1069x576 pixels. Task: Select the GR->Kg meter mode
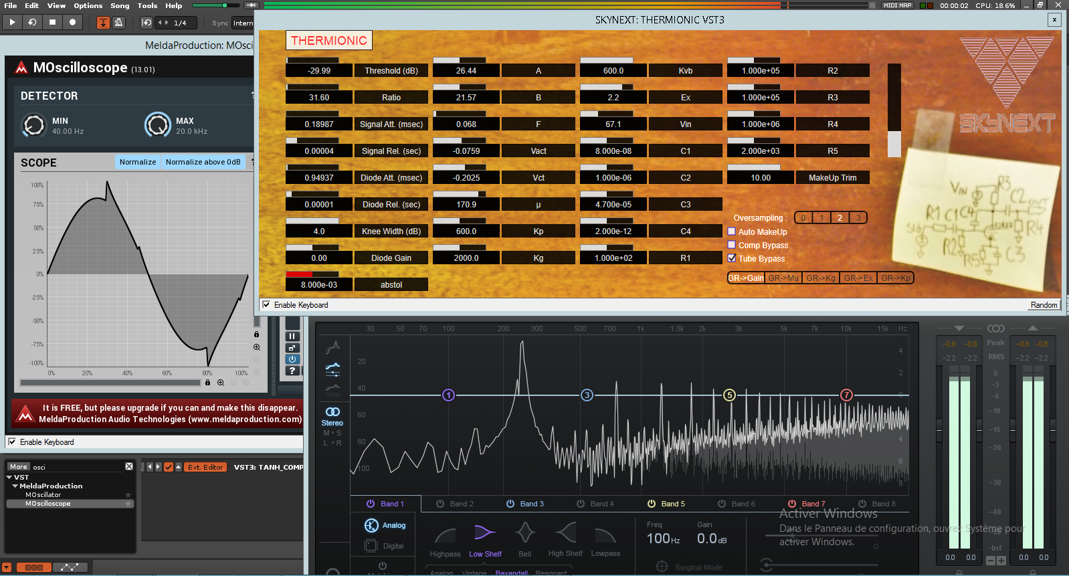click(821, 278)
